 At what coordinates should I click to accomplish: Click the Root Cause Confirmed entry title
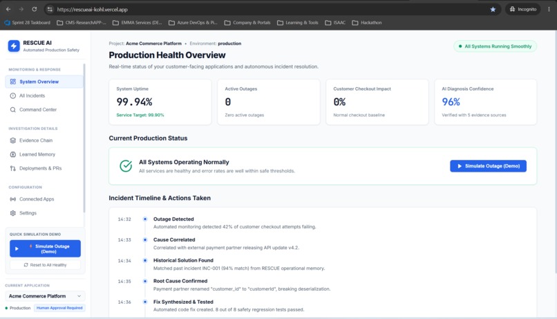pyautogui.click(x=180, y=281)
